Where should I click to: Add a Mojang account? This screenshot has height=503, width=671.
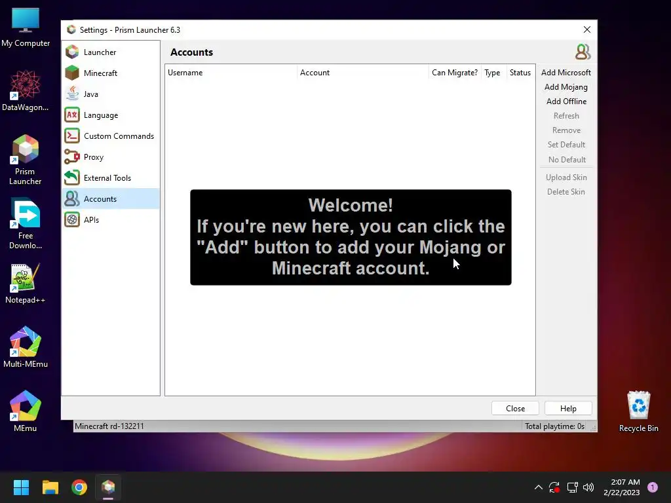[566, 87]
